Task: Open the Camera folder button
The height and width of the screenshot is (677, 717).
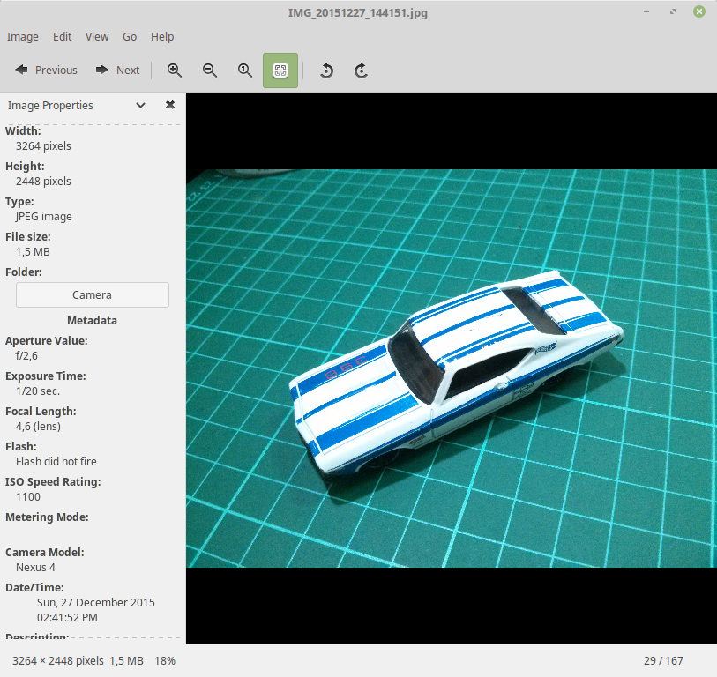Action: (x=92, y=295)
